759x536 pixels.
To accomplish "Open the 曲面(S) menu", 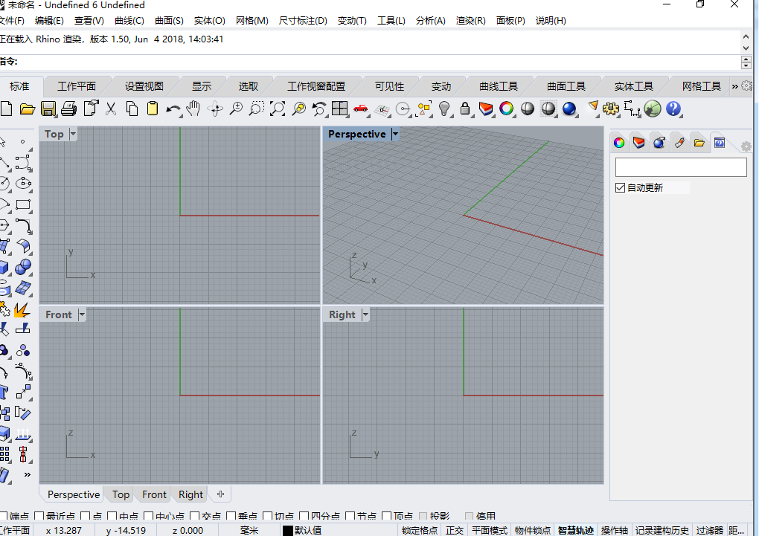I will click(x=169, y=21).
